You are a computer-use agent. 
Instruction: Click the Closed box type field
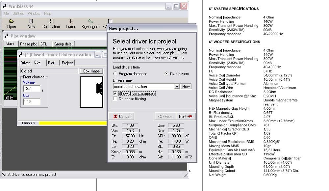click(x=49, y=71)
